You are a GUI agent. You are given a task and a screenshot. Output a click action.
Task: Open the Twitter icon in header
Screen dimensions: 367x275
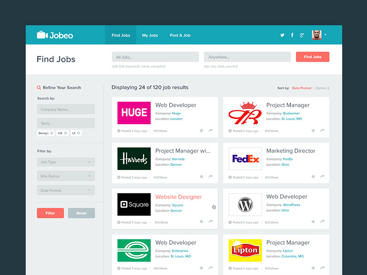coord(283,35)
